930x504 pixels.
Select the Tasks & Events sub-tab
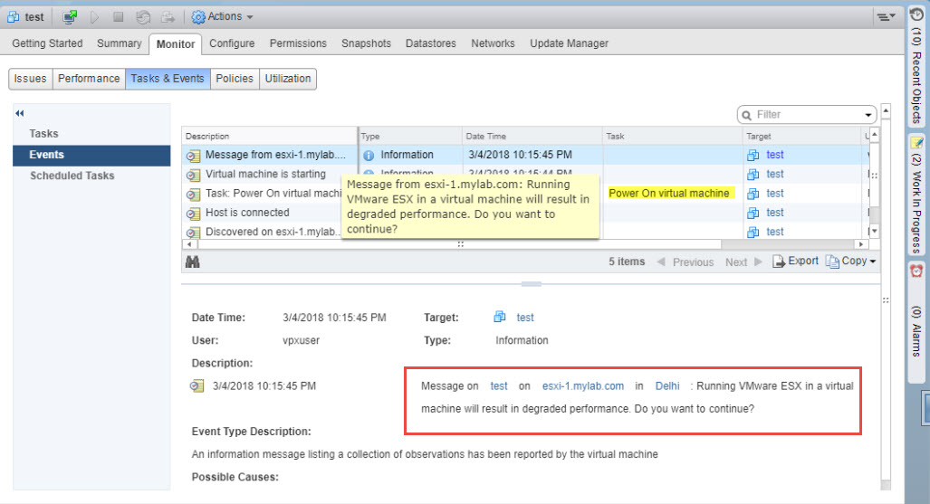point(168,78)
